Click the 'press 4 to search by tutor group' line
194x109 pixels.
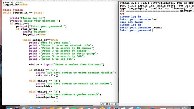(63, 54)
